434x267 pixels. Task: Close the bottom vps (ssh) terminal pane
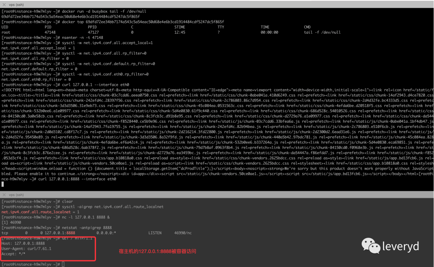click(4, 195)
